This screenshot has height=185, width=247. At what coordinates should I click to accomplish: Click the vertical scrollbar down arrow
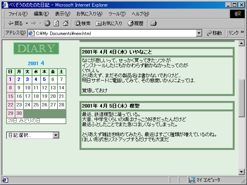pyautogui.click(x=242, y=172)
